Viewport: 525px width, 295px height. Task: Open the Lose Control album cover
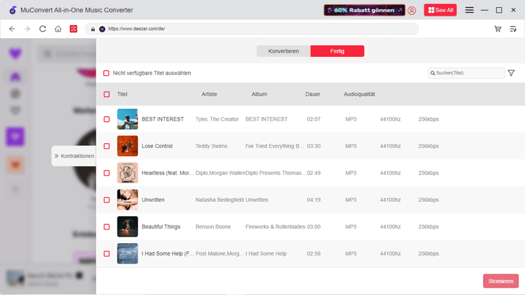tap(127, 146)
